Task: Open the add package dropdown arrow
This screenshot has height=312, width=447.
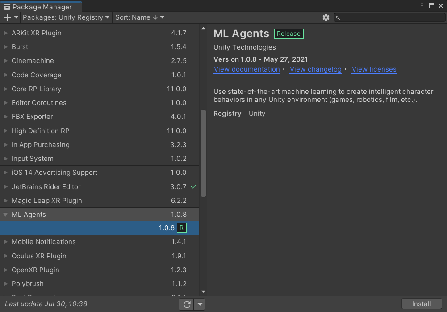Action: tap(16, 17)
